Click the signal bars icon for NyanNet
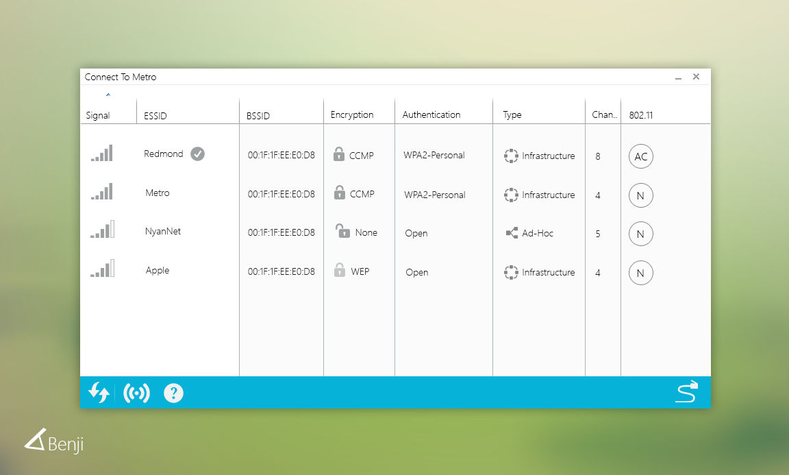 [x=103, y=229]
